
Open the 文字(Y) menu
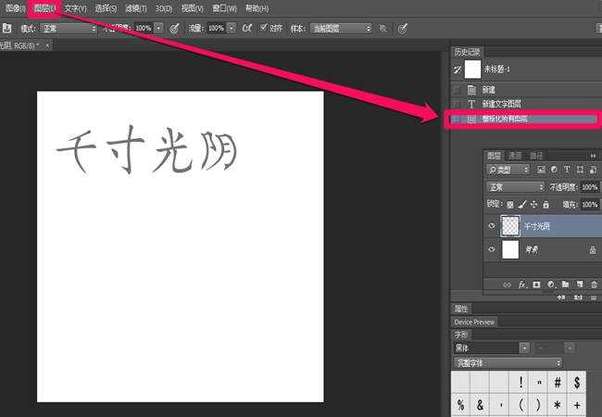tap(75, 8)
